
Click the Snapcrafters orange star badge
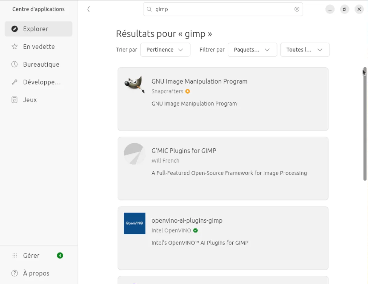pyautogui.click(x=187, y=91)
